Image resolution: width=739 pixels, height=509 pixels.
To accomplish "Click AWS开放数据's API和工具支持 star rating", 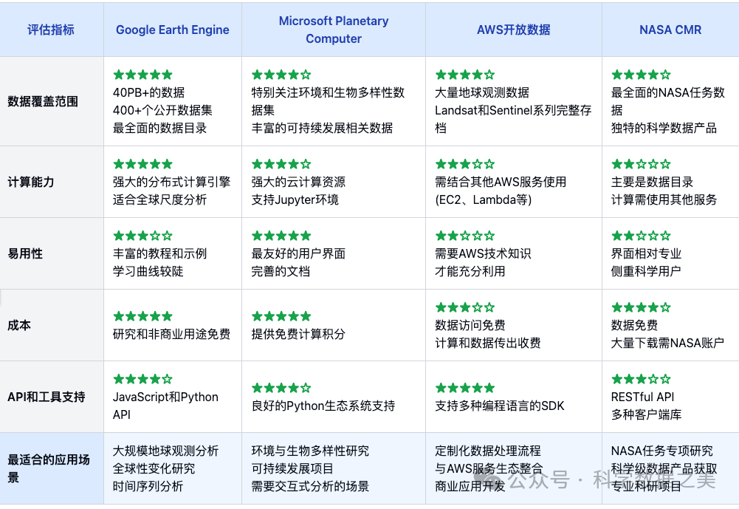I will (465, 388).
